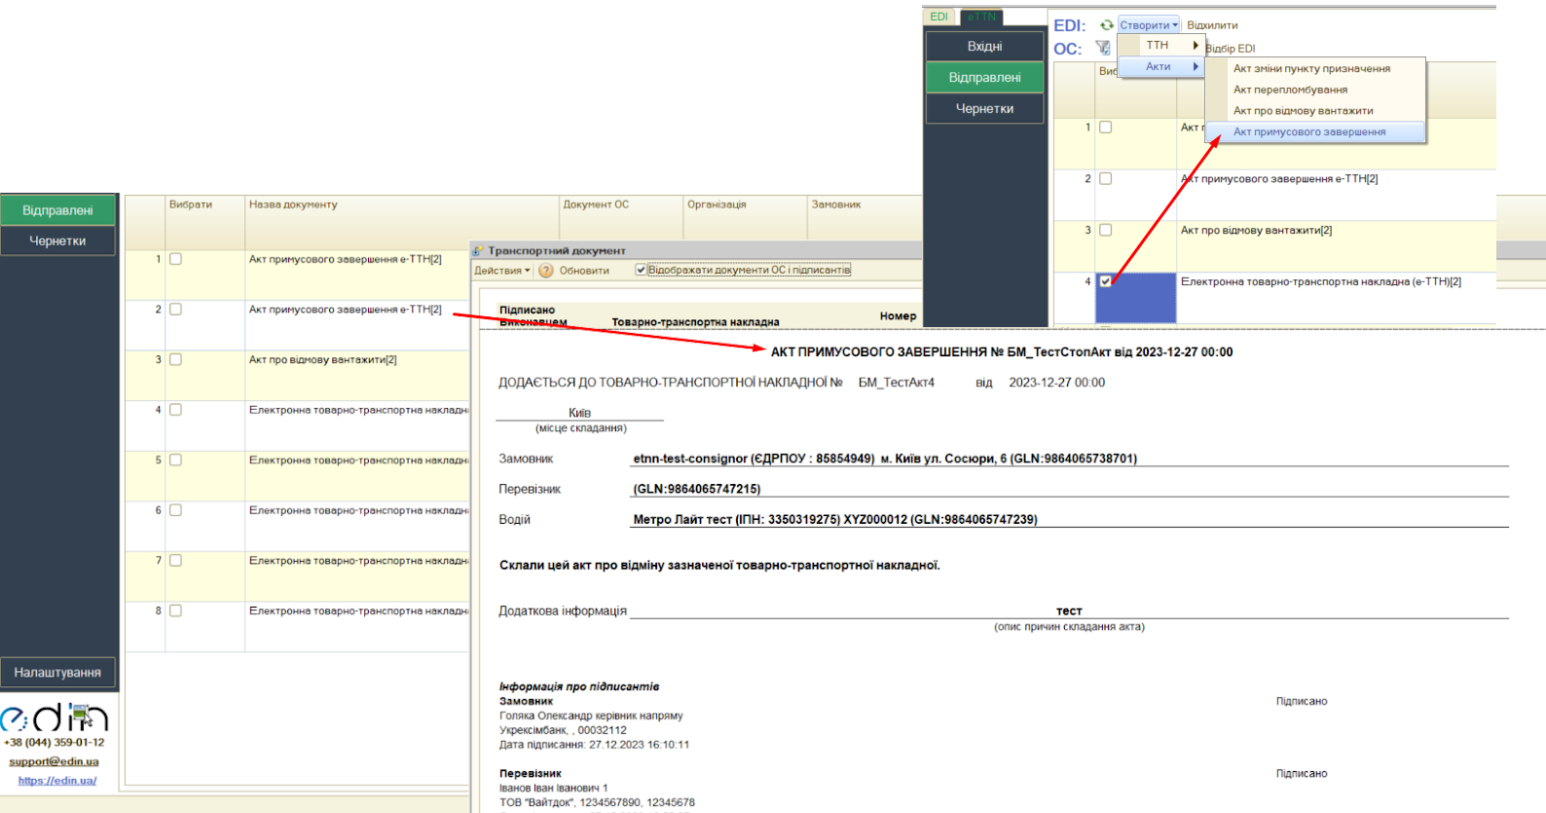The width and height of the screenshot is (1546, 813).
Task: Tick the checkbox for row 3 in left list
Action: (176, 359)
